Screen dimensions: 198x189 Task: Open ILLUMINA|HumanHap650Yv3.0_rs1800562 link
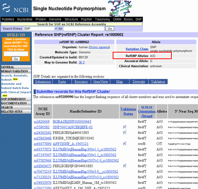pos(86,177)
